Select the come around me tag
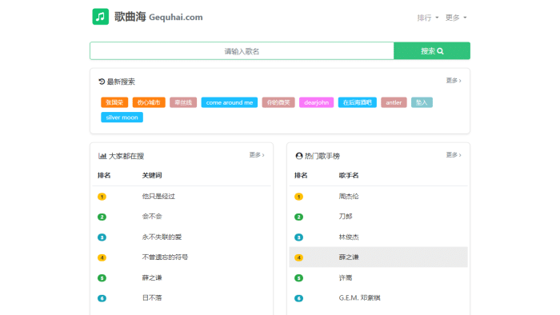Image resolution: width=560 pixels, height=315 pixels. coord(230,102)
